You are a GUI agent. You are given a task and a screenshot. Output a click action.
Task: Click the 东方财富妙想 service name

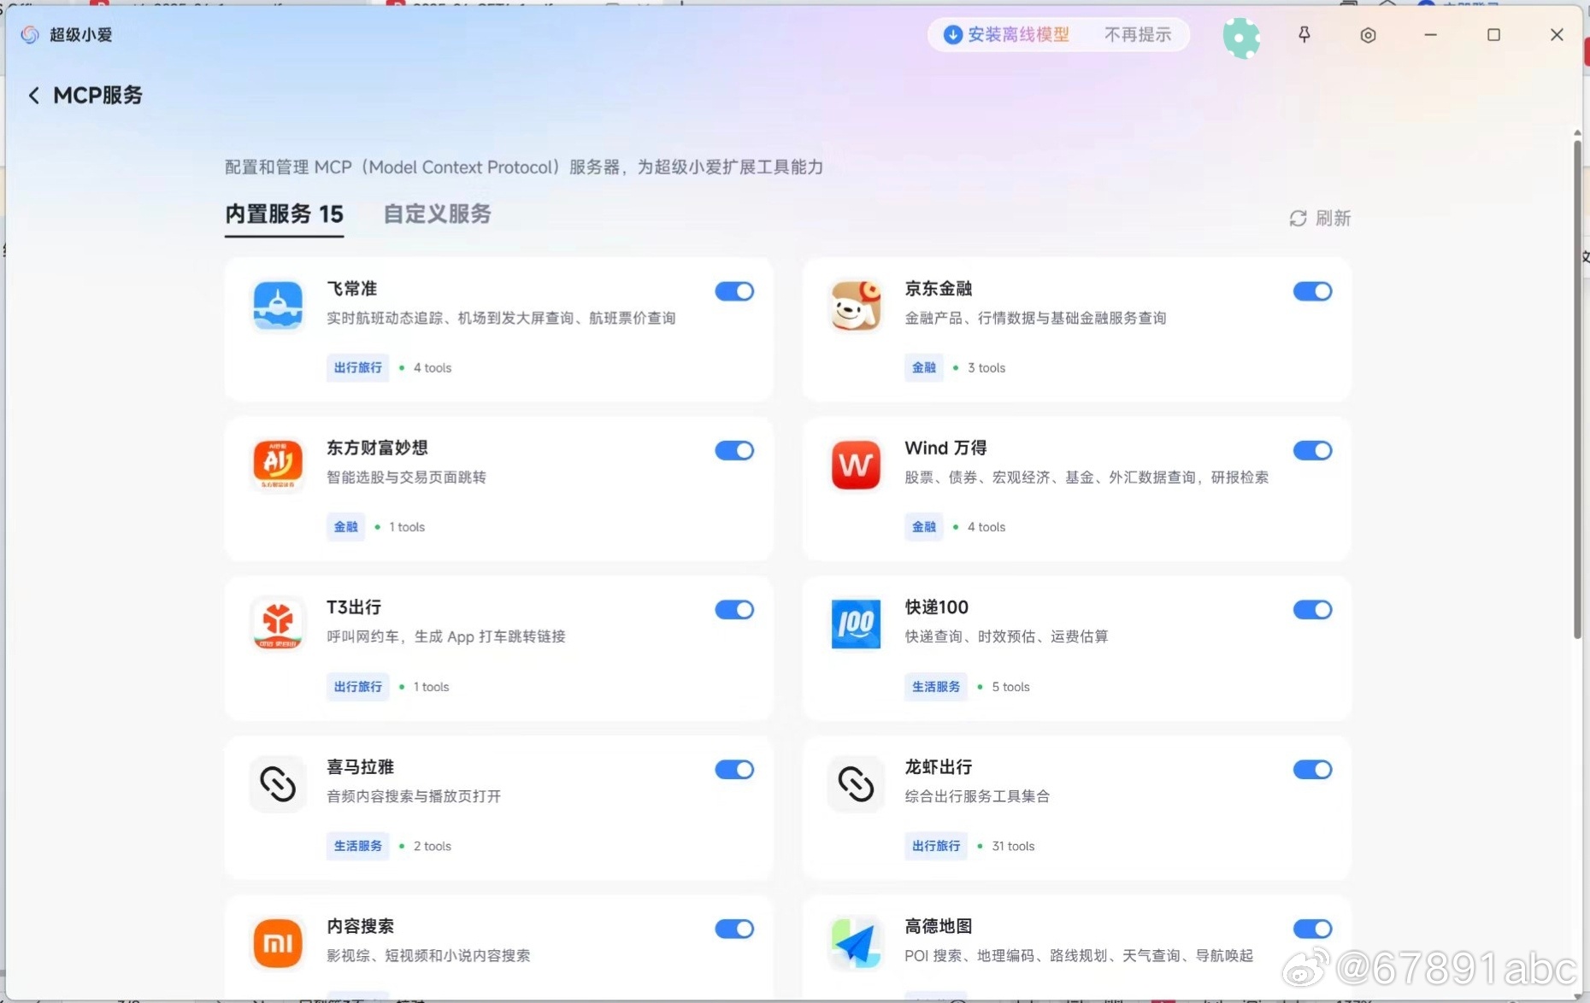pyautogui.click(x=377, y=448)
